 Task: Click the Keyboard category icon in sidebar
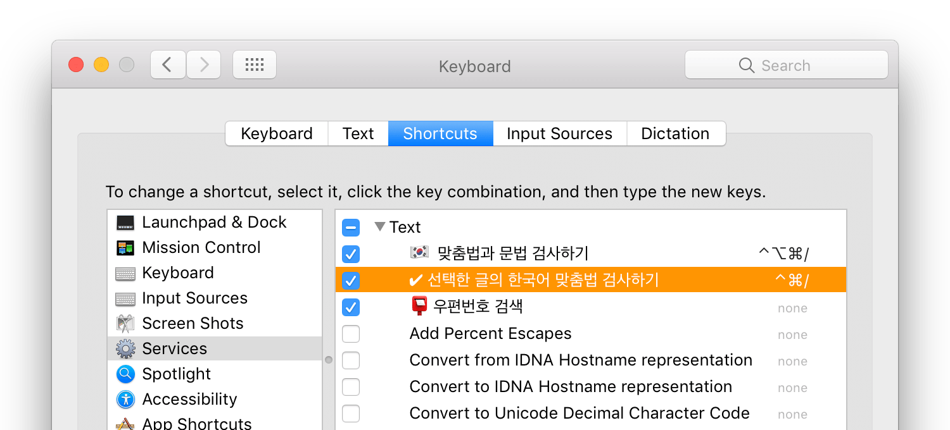(125, 274)
